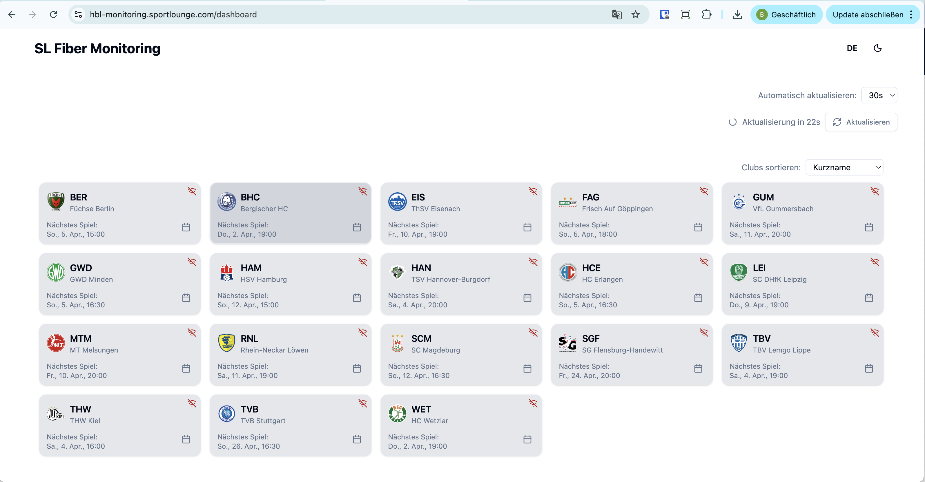
Task: Expand the Kurzname club sorting dropdown
Action: click(844, 167)
